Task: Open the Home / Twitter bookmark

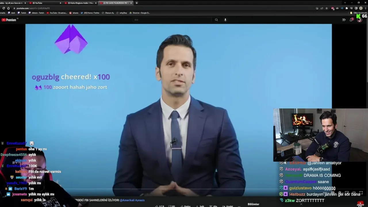Action: click(x=90, y=13)
